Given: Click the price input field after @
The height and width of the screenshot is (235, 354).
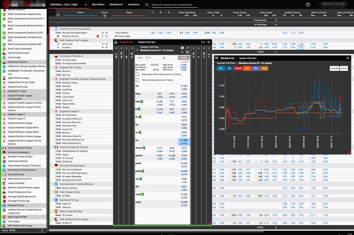Looking at the screenshot, I should 171,58.
